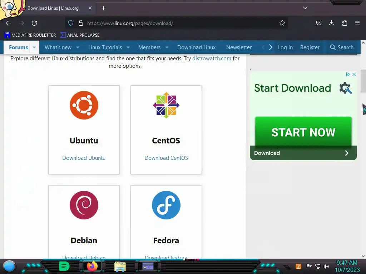Image resolution: width=366 pixels, height=274 pixels.
Task: Open the Members menu item
Action: click(149, 47)
